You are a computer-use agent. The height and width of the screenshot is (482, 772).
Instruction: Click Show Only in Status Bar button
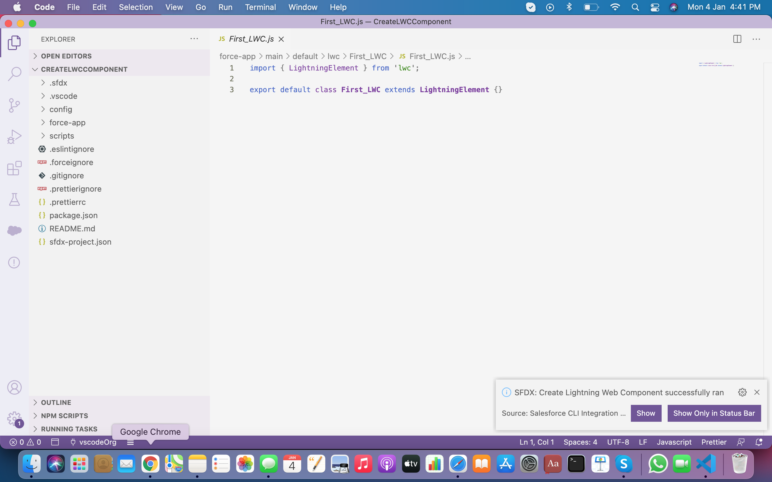tap(714, 413)
